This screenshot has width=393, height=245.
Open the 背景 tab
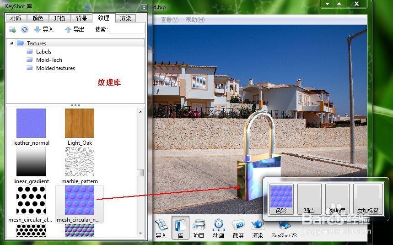click(x=81, y=18)
